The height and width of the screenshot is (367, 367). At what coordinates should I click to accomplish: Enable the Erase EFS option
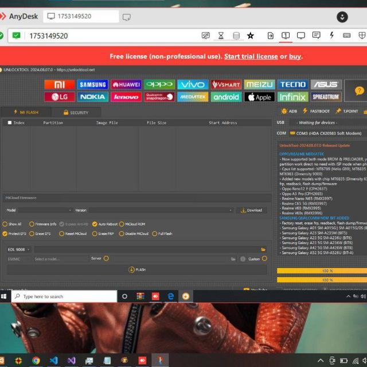(40, 233)
